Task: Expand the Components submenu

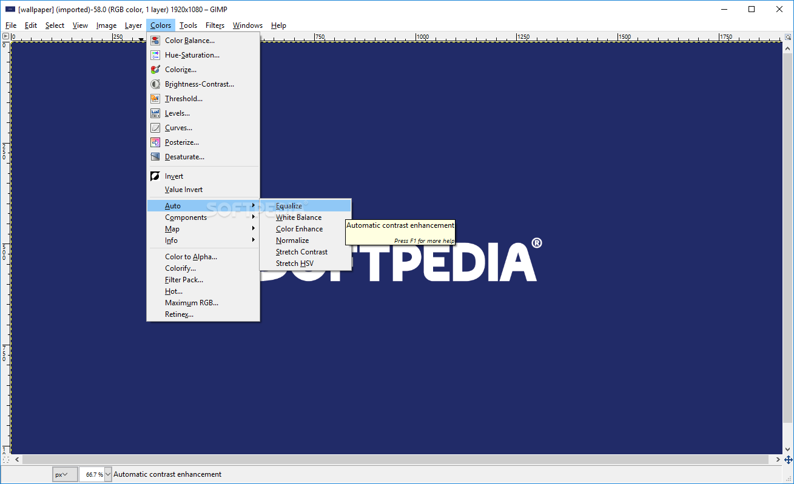Action: (203, 217)
